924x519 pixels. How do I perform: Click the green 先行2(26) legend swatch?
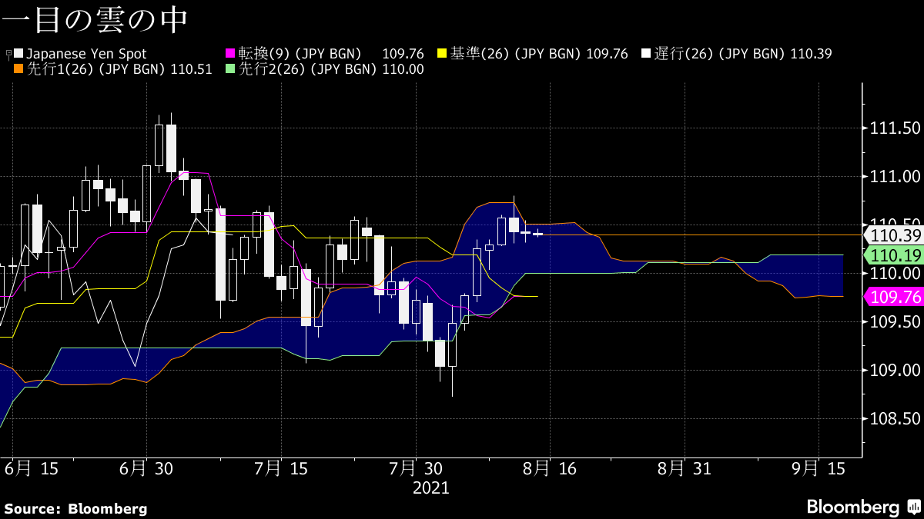229,69
